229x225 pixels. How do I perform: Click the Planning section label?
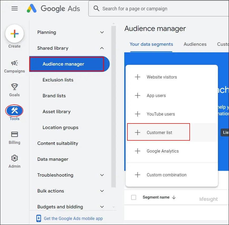pos(47,32)
